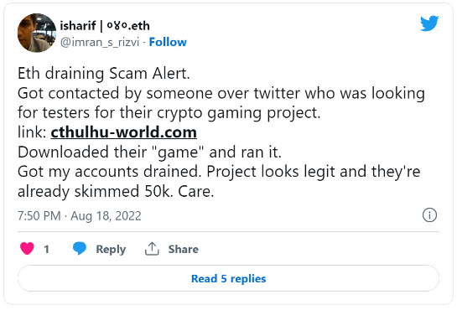This screenshot has height=310, width=457.
Task: Click the share upload arrow icon
Action: pos(152,249)
